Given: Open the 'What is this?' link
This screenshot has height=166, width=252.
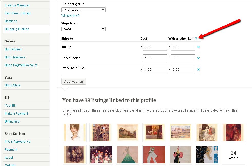Looking at the screenshot, I should point(70,16).
